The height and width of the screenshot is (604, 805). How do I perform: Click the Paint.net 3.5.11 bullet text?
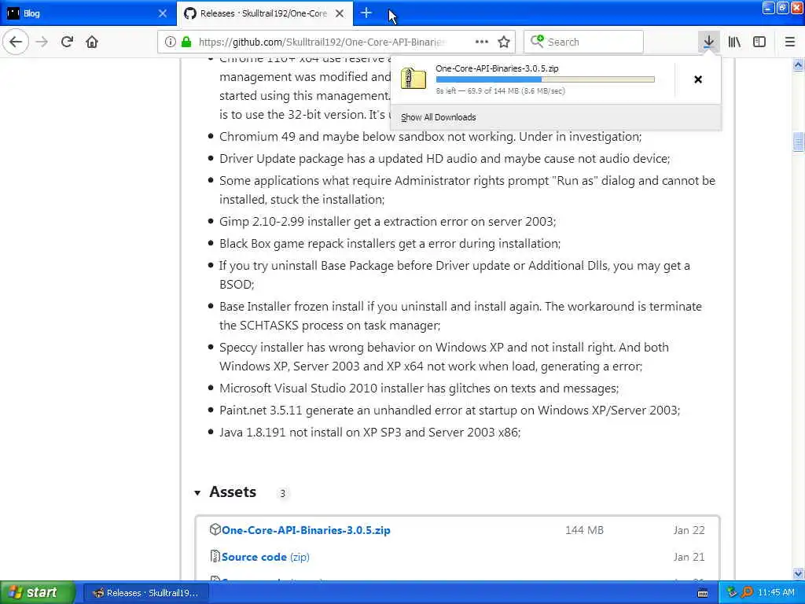[449, 410]
